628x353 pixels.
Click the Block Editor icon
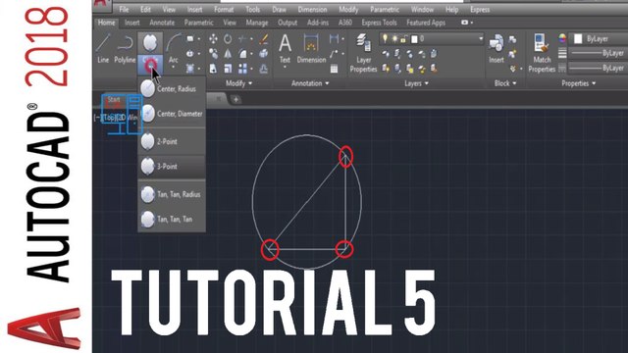click(512, 54)
